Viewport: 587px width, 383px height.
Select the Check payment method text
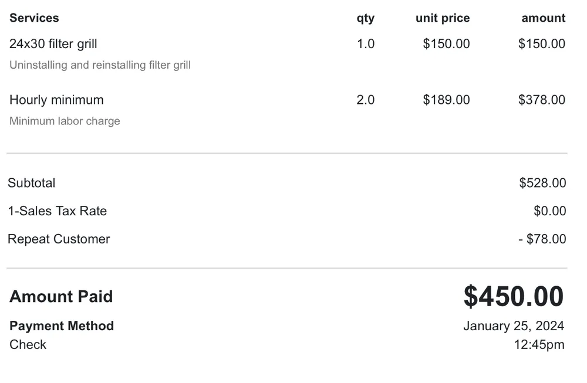(x=28, y=345)
